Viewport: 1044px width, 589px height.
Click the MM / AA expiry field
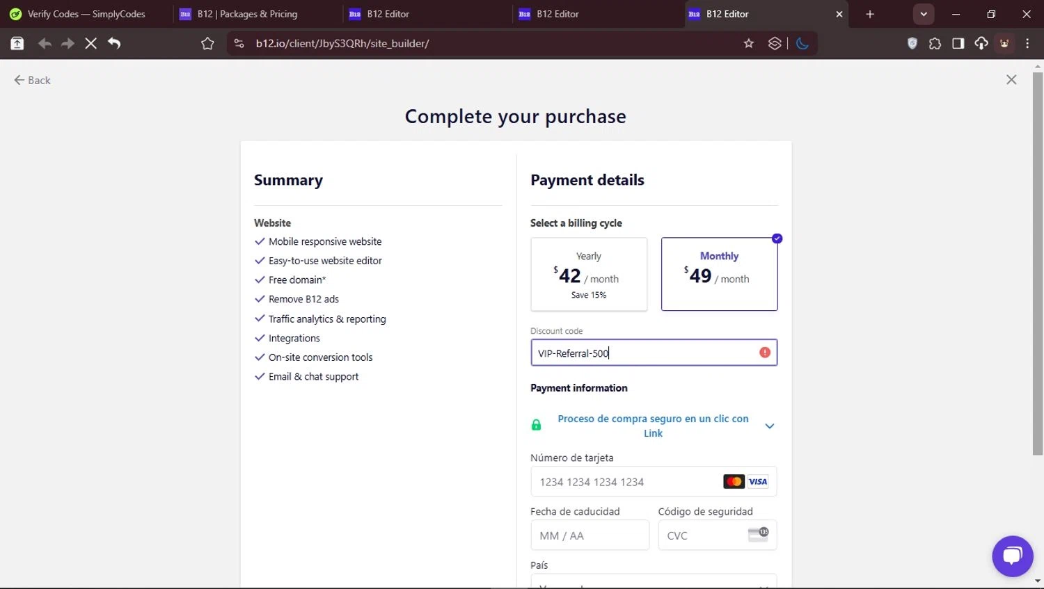pyautogui.click(x=590, y=535)
